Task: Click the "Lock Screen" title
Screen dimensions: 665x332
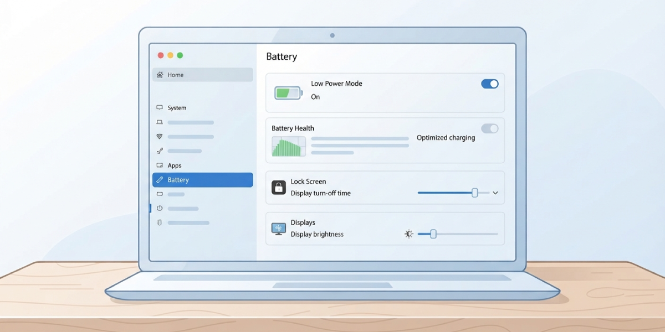Action: pos(308,181)
